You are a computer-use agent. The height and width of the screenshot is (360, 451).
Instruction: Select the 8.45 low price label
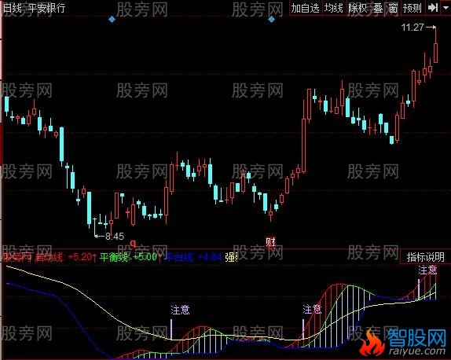pyautogui.click(x=115, y=237)
